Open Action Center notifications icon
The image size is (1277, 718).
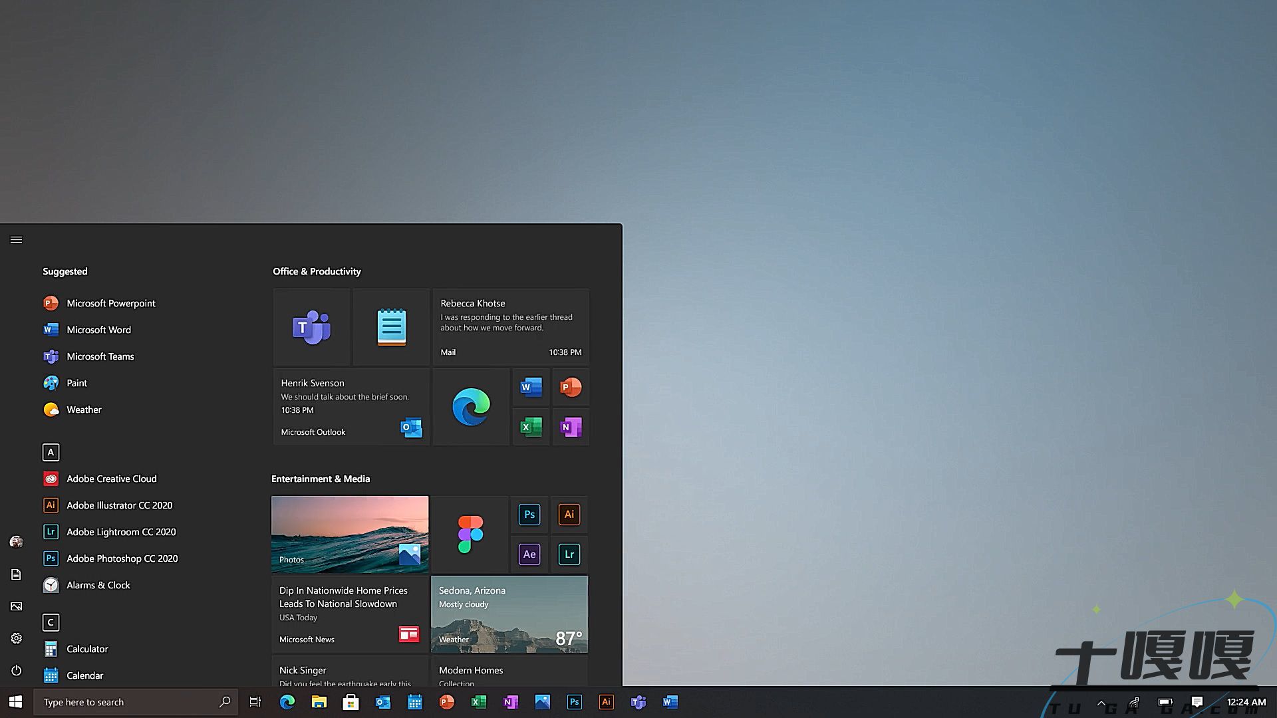1197,702
